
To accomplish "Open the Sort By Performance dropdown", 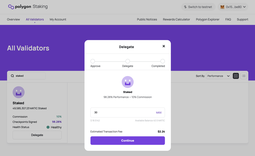I will point(219,76).
